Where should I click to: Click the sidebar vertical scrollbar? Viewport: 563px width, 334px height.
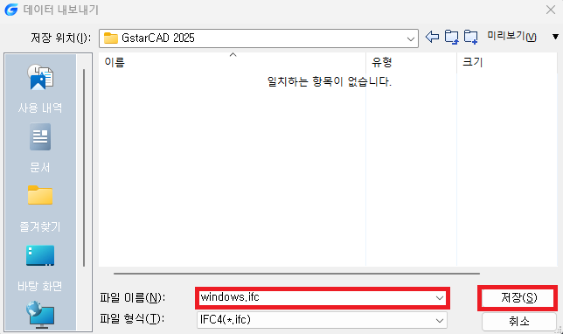point(84,168)
